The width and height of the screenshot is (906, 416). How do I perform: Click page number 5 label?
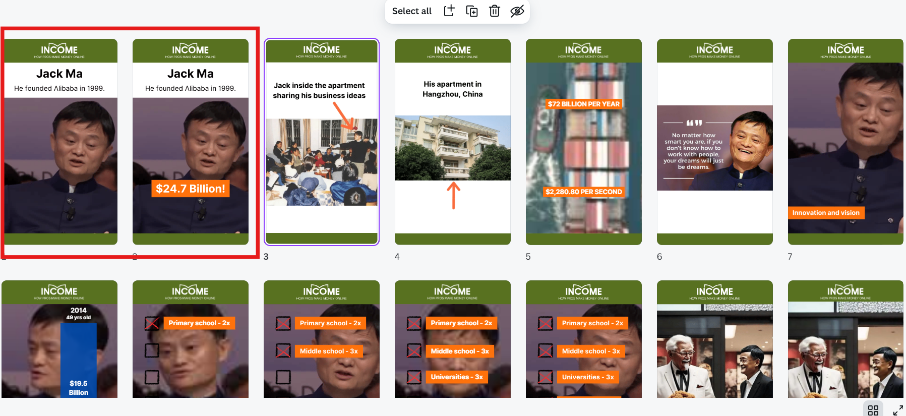coord(528,257)
